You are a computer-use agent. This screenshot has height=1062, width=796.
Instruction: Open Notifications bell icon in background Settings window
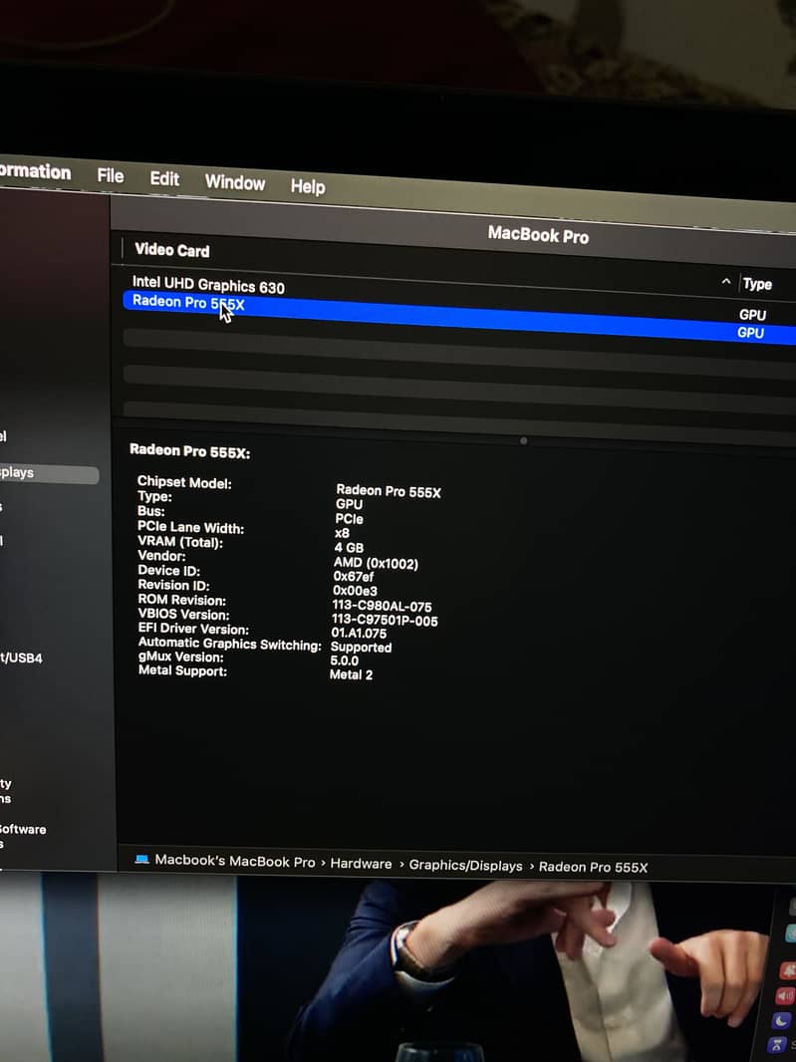789,970
